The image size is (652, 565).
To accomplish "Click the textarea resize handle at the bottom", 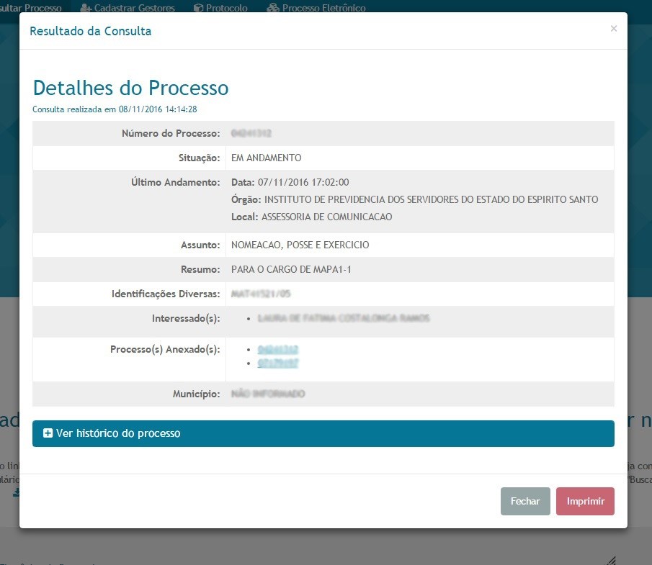I will pos(611,560).
